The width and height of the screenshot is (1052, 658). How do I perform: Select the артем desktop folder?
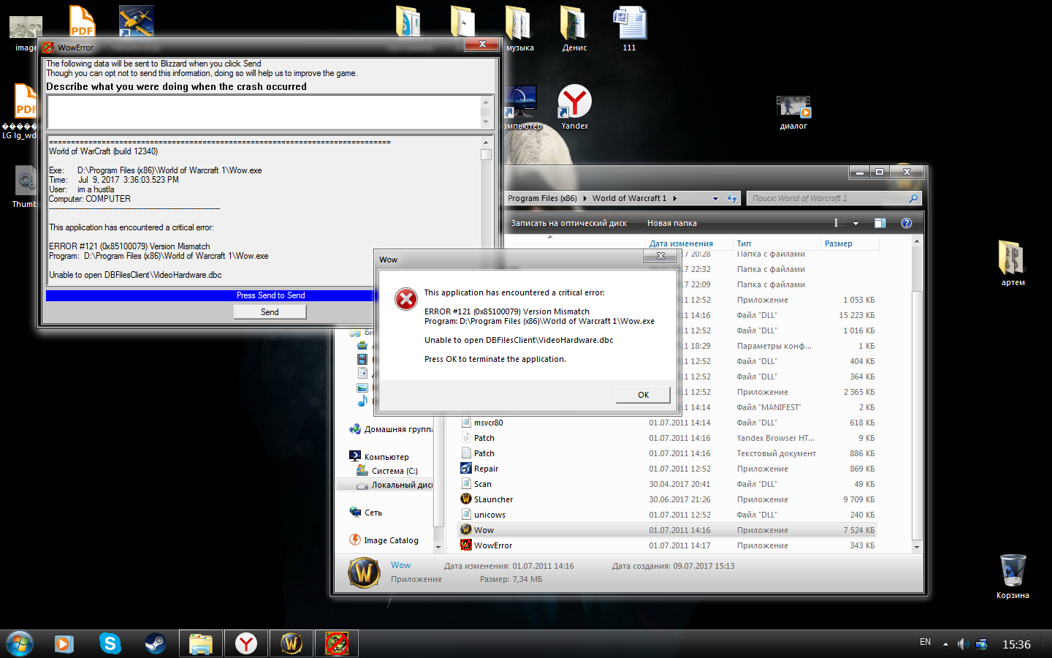tap(1013, 263)
